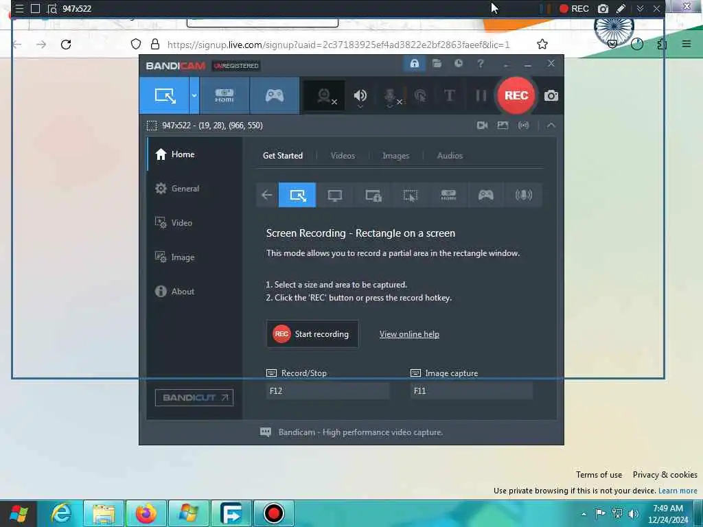The image size is (703, 527).
Task: Open the About section
Action: coord(194,291)
